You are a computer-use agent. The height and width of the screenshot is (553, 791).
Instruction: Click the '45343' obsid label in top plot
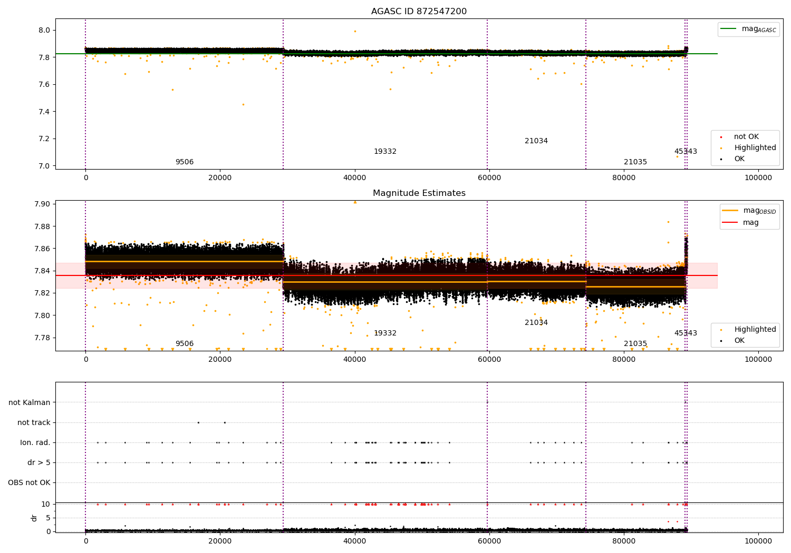coord(686,152)
